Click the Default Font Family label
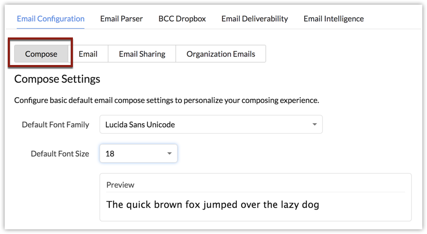Viewport: 427px width, 234px height. tap(56, 125)
